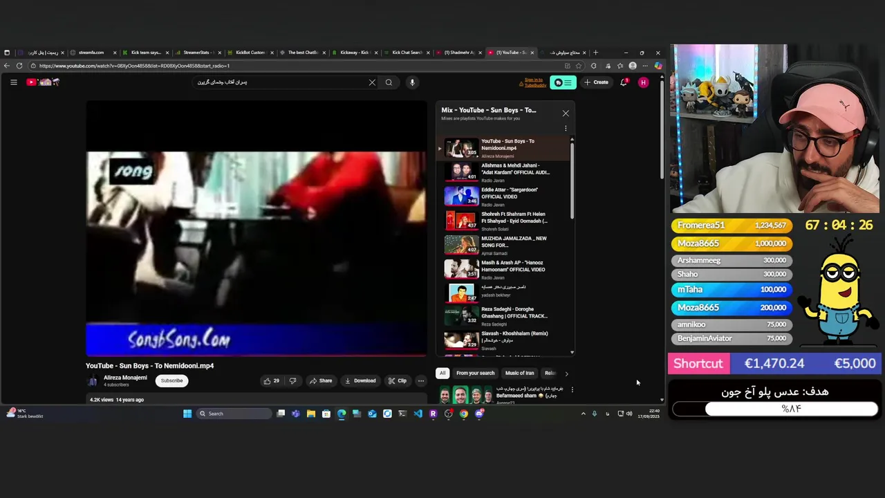Create a Clip from the video
Viewport: 885px width, 498px height.
point(398,380)
